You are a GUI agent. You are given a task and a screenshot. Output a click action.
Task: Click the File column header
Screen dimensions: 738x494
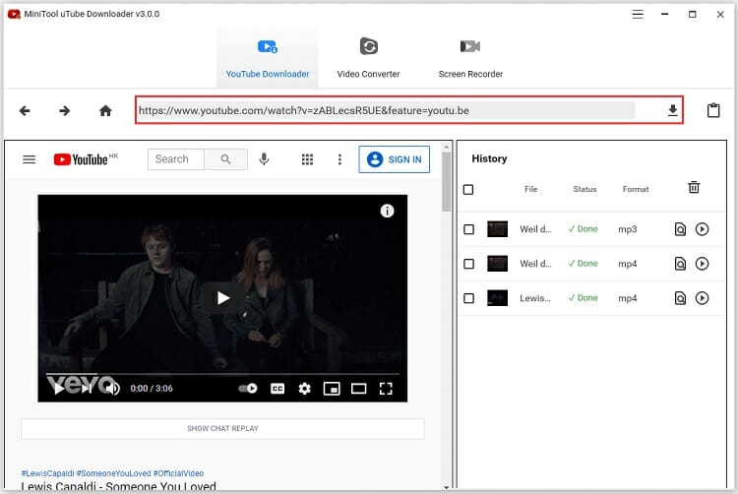click(x=531, y=189)
